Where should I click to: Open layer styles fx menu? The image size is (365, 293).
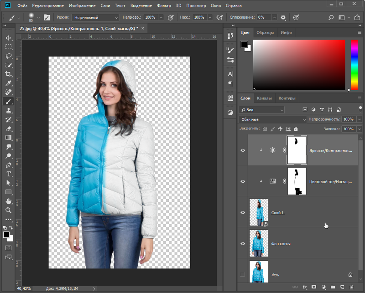tap(304, 287)
